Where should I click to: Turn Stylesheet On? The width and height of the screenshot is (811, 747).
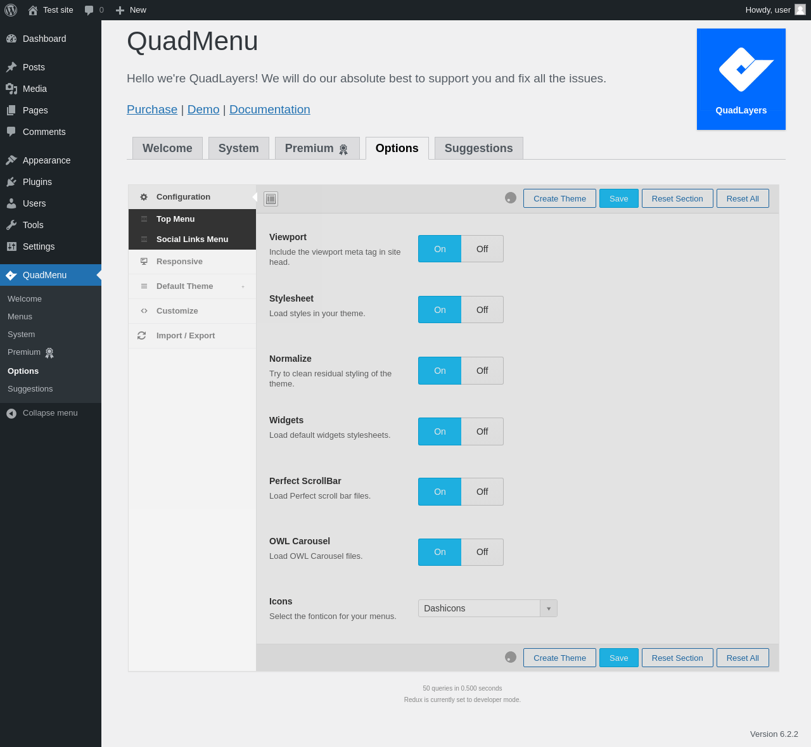tap(440, 310)
